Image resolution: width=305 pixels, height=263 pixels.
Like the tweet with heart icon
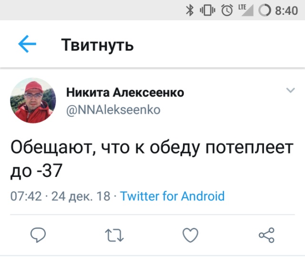pyautogui.click(x=191, y=234)
